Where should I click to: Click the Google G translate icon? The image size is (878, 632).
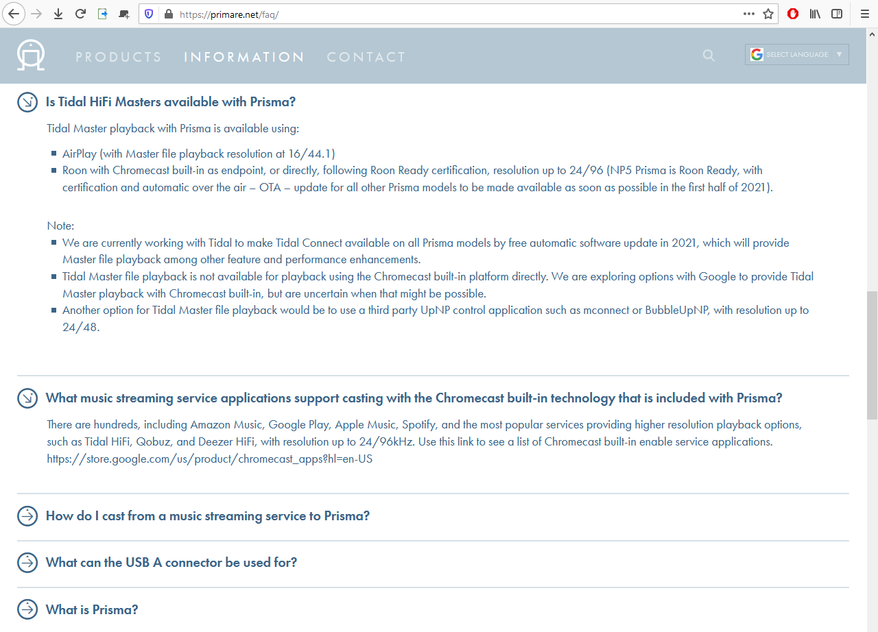click(757, 55)
